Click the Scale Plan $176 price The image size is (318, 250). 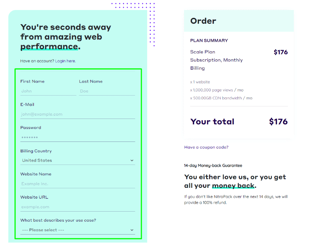(280, 52)
